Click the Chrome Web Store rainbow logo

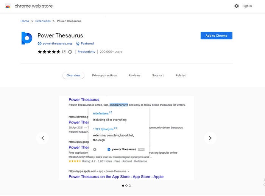pyautogui.click(x=8, y=6)
